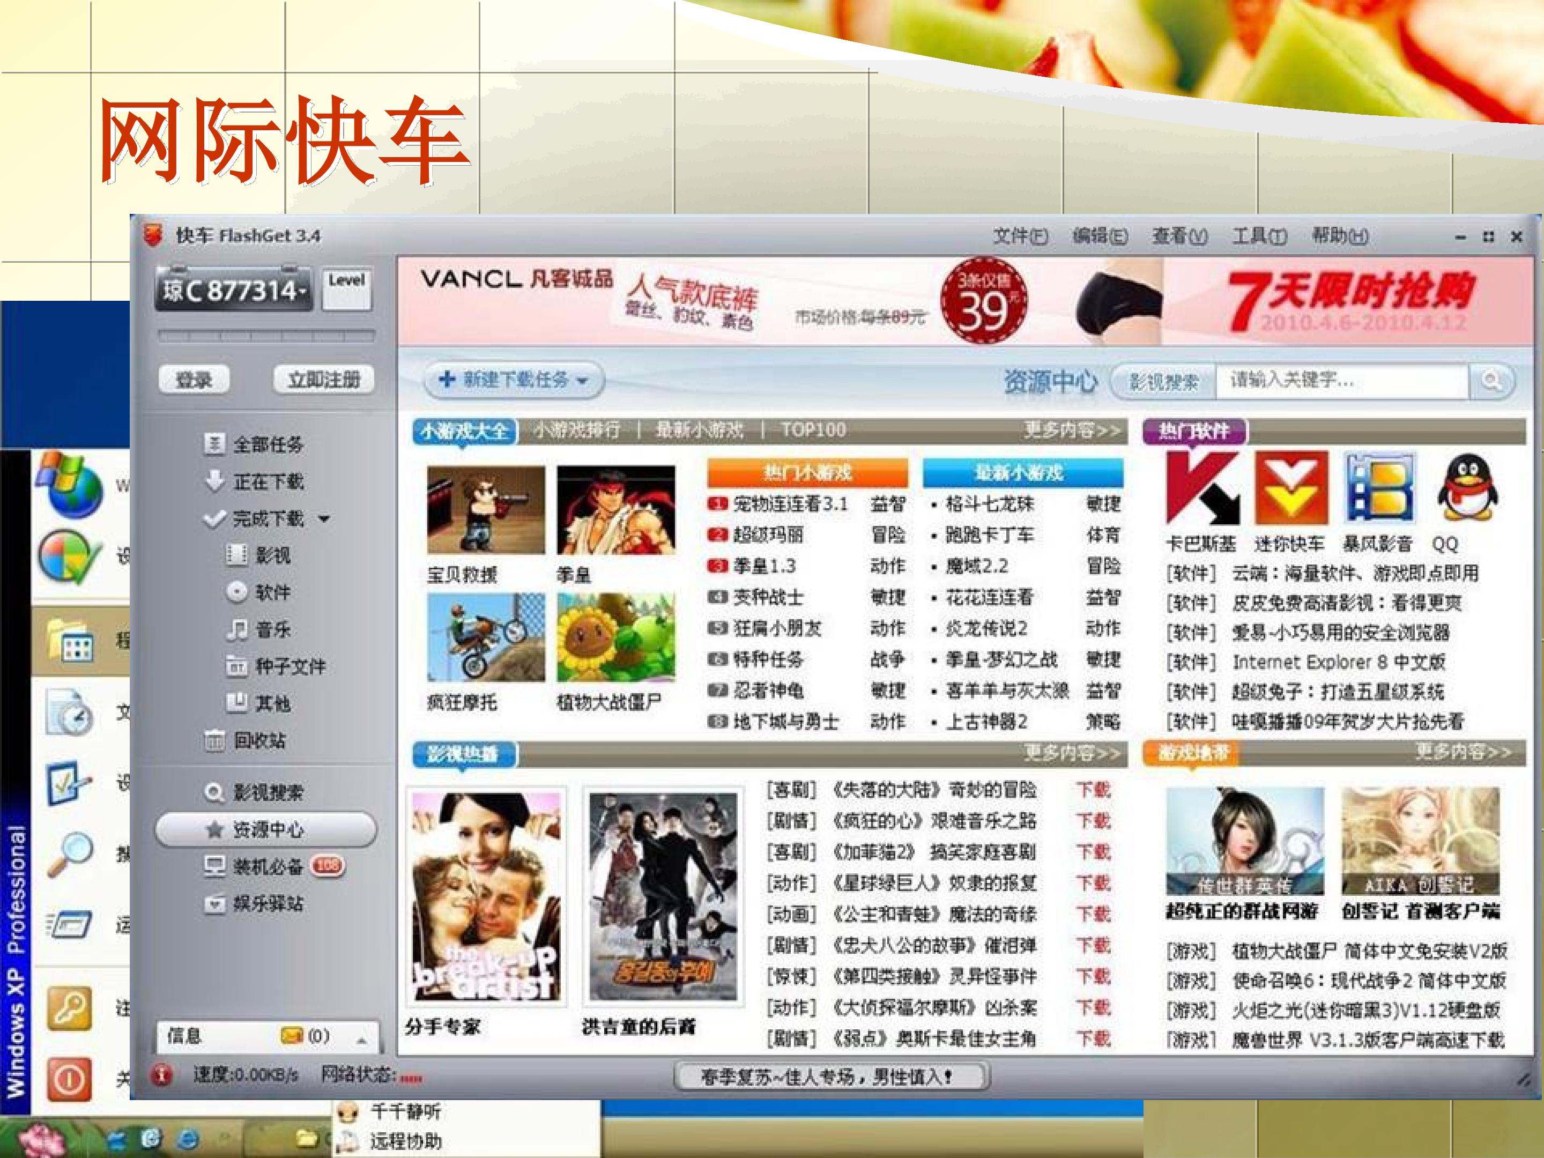Click the 登录 login button
This screenshot has width=1544, height=1158.
(x=194, y=380)
